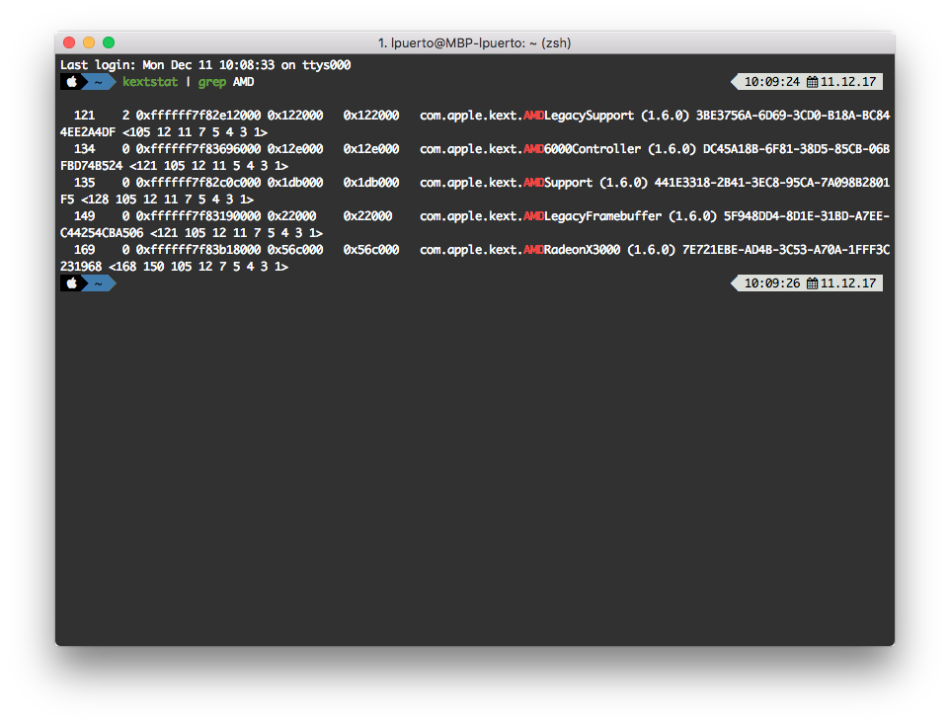
Task: Click the timestamp '10:09:24'
Action: (x=772, y=82)
